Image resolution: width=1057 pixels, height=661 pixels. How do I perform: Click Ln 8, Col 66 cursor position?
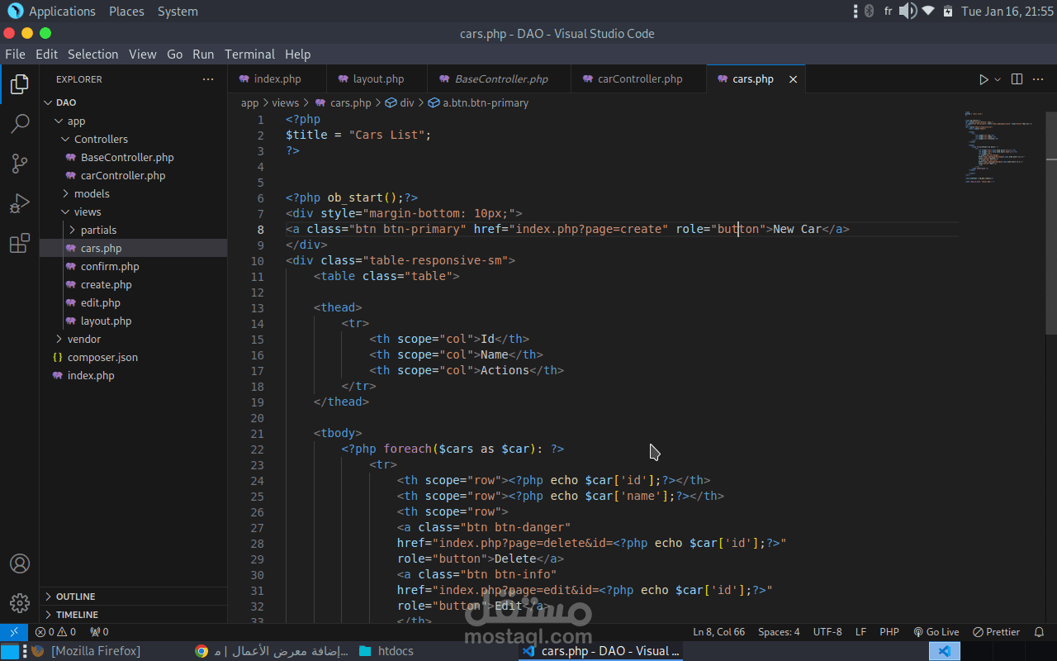click(718, 632)
